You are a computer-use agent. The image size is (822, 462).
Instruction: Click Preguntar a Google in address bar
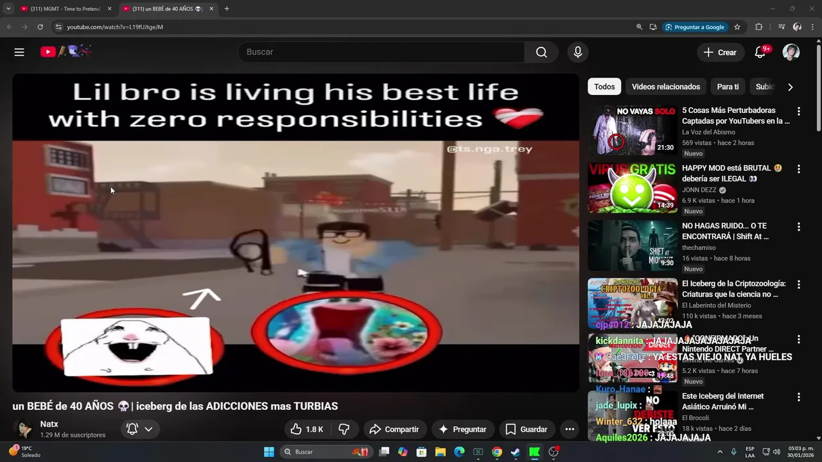click(x=695, y=27)
